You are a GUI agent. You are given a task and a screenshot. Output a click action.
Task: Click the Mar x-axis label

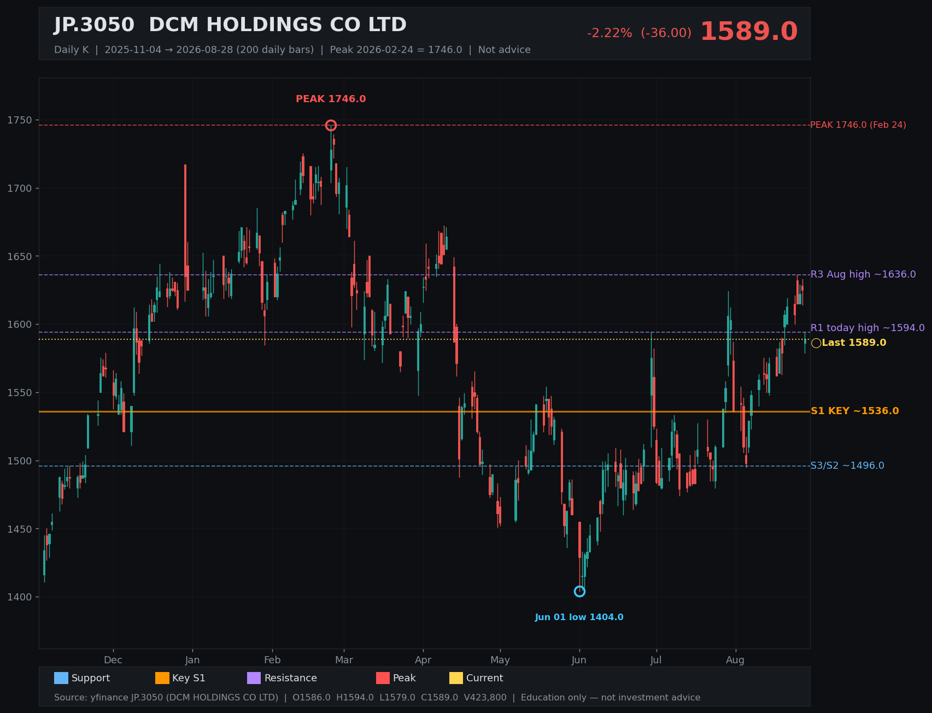point(344,660)
